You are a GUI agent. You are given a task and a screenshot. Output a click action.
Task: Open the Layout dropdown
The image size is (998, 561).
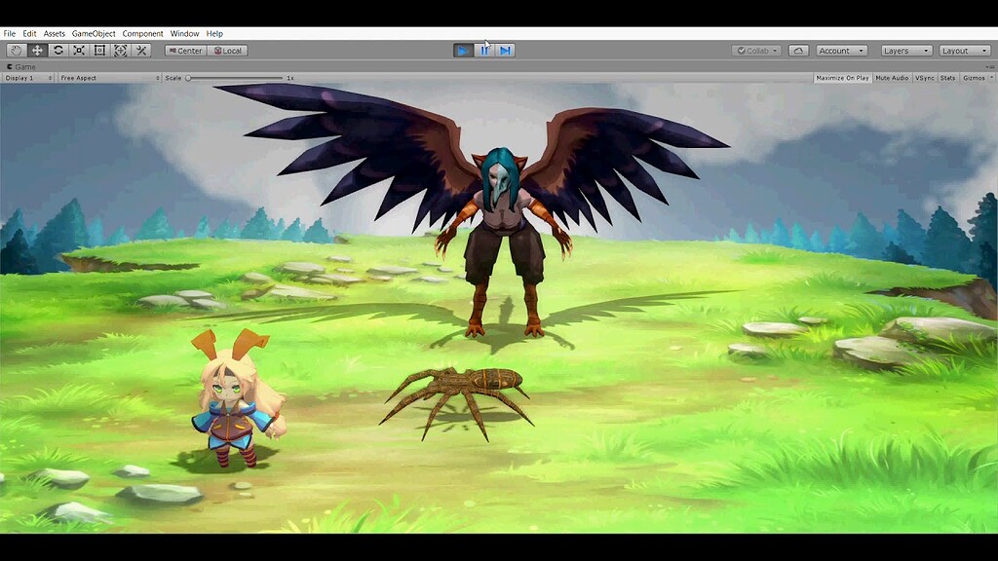(x=963, y=50)
